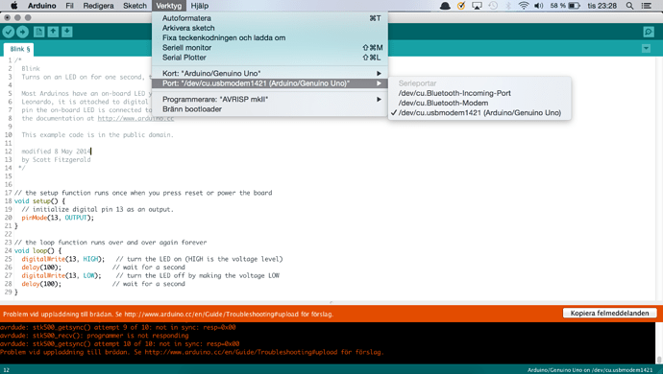Viewport: 663px width, 374px height.
Task: Click the 'programmer is not responding' console line
Action: 94,336
